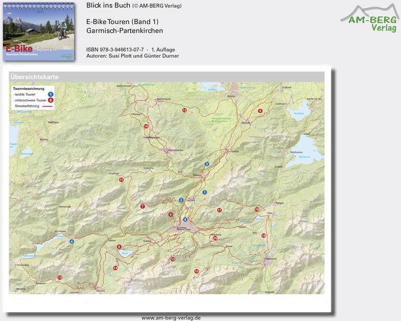Select blue tour marker 3 on map

pyautogui.click(x=207, y=164)
